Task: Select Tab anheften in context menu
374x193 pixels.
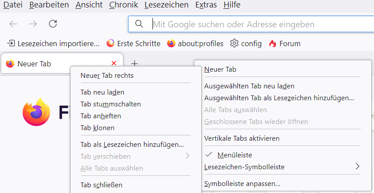Action: (100, 116)
